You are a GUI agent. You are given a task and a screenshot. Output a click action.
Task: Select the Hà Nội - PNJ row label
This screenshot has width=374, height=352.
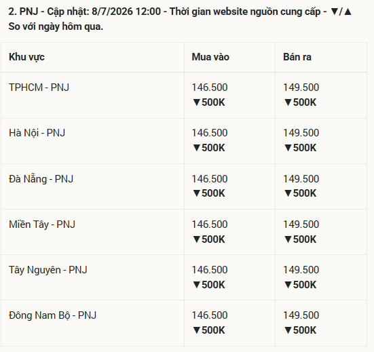(x=37, y=133)
